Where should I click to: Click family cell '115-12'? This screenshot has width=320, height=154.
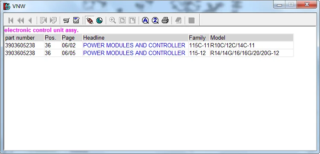pos(198,53)
